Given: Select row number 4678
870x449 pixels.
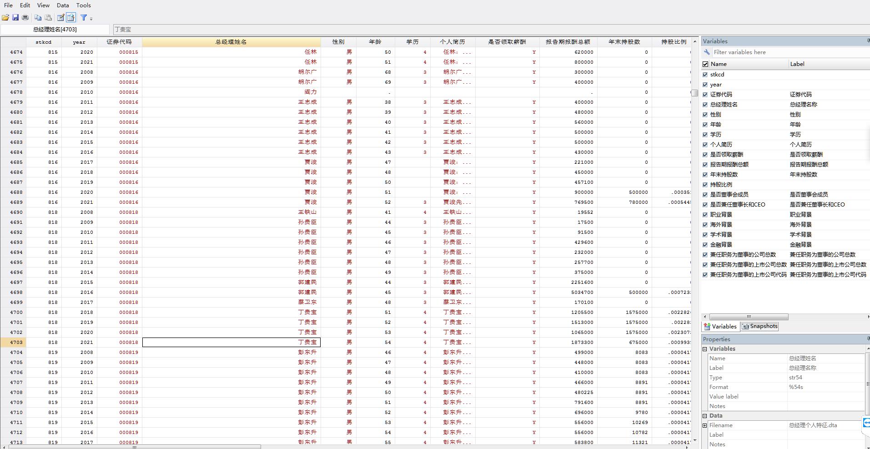Looking at the screenshot, I should click(13, 92).
